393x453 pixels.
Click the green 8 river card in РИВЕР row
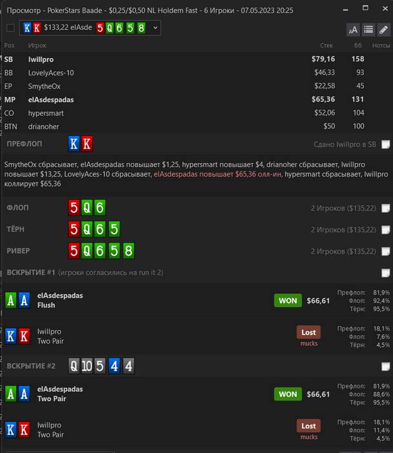129,250
